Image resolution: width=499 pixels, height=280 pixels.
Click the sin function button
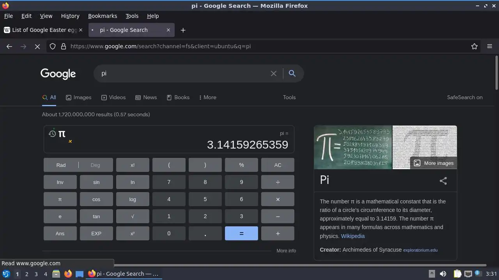96,182
